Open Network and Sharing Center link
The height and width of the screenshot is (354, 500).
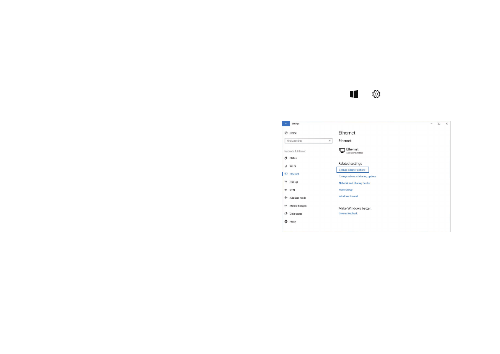click(x=355, y=183)
